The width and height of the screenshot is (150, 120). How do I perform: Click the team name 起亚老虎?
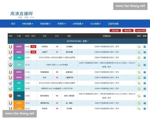pyautogui.click(x=69, y=72)
